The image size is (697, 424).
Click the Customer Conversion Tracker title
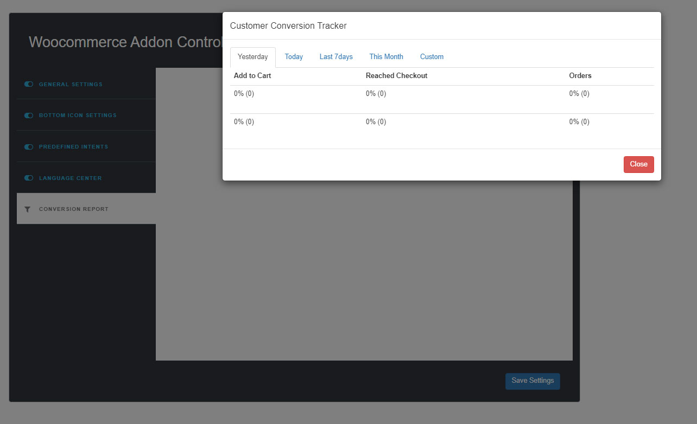[x=288, y=25]
